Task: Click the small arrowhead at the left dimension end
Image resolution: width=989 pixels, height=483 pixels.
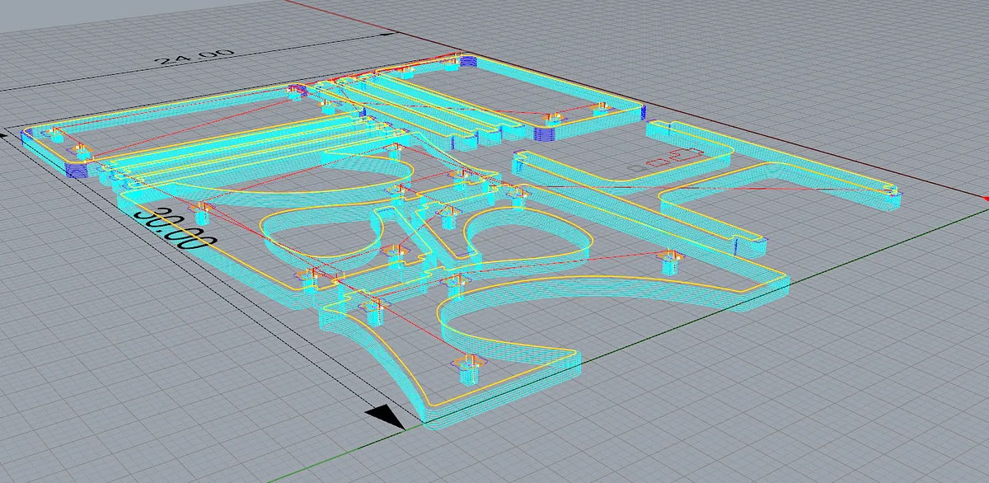Action: pos(10,133)
